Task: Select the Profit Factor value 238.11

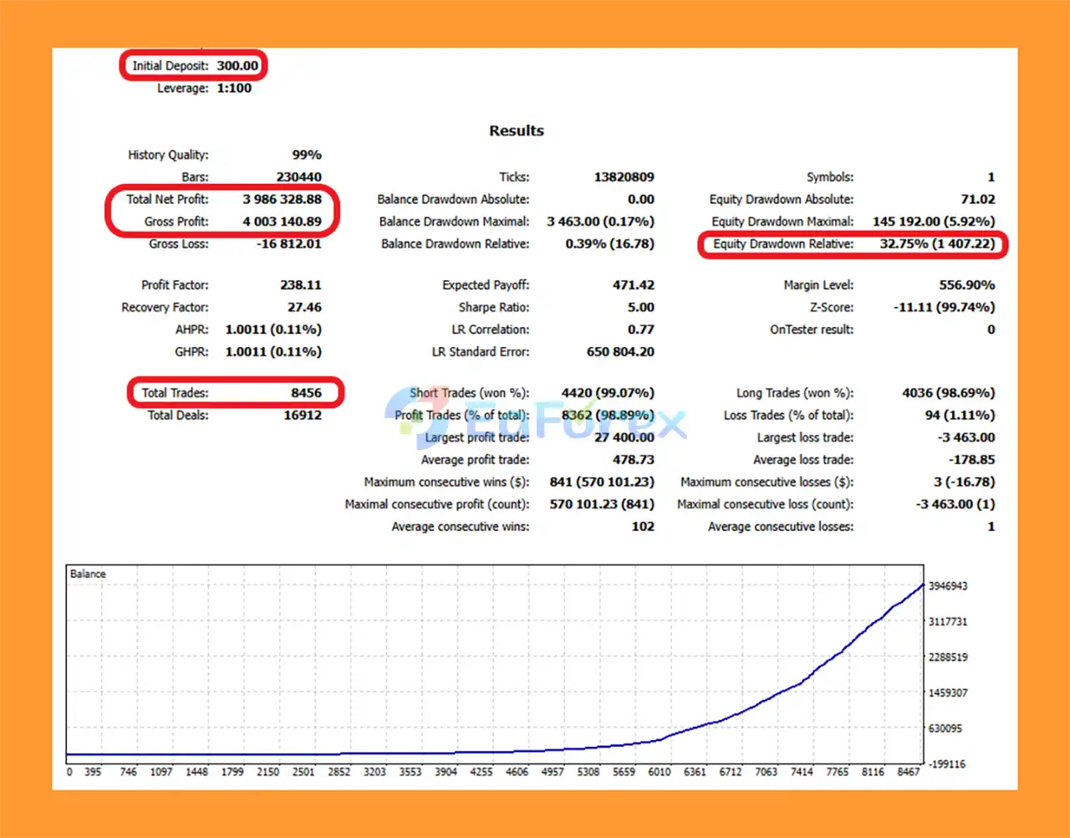Action: click(300, 285)
